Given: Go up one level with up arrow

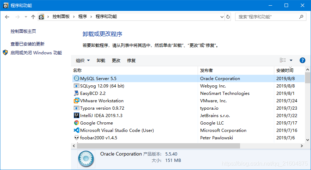Looking at the screenshot, I should coord(33,17).
